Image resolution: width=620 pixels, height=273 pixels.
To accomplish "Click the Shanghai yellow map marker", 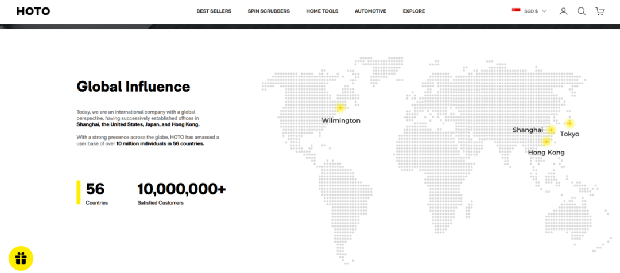I will [x=551, y=130].
